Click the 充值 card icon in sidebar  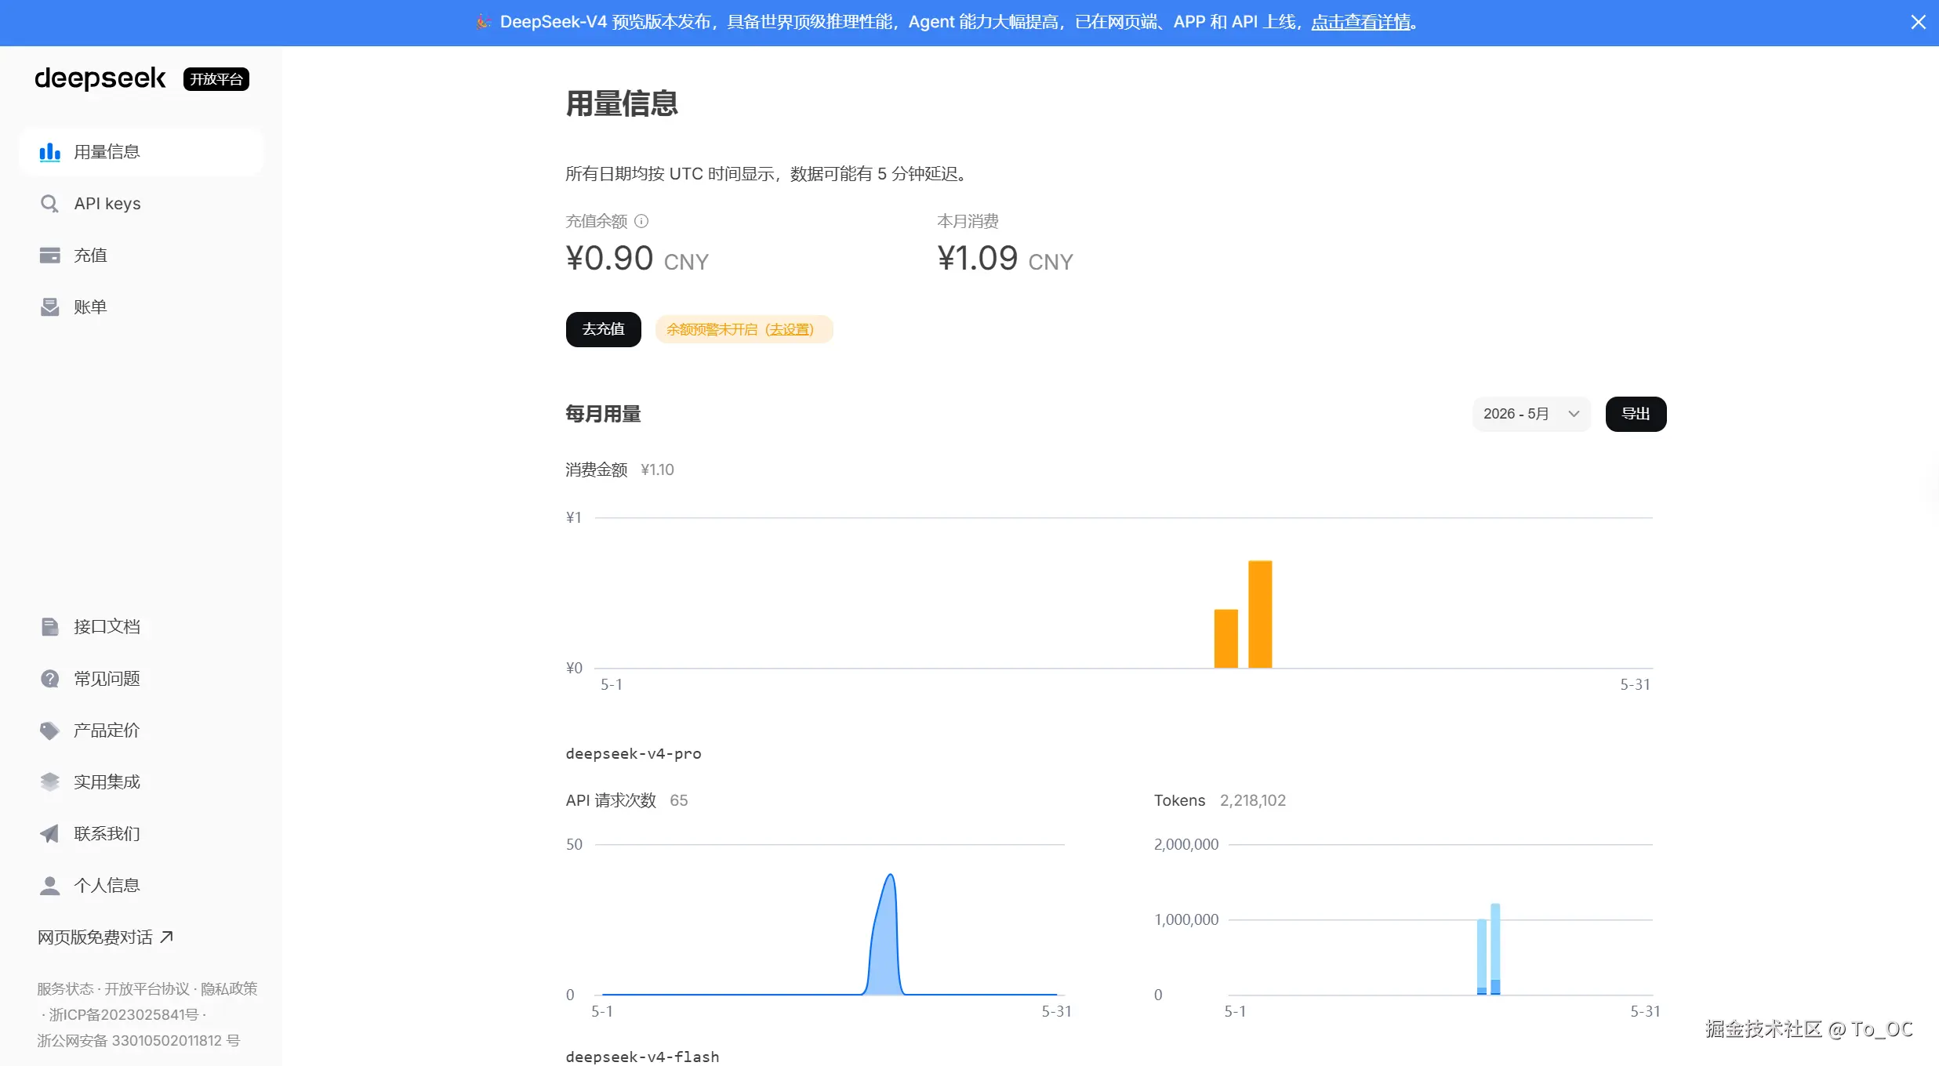[49, 256]
